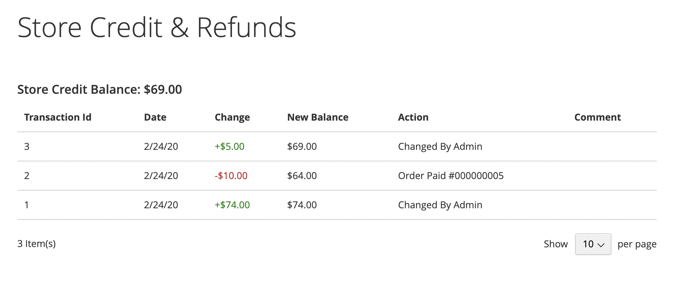Click the Action column header

413,117
